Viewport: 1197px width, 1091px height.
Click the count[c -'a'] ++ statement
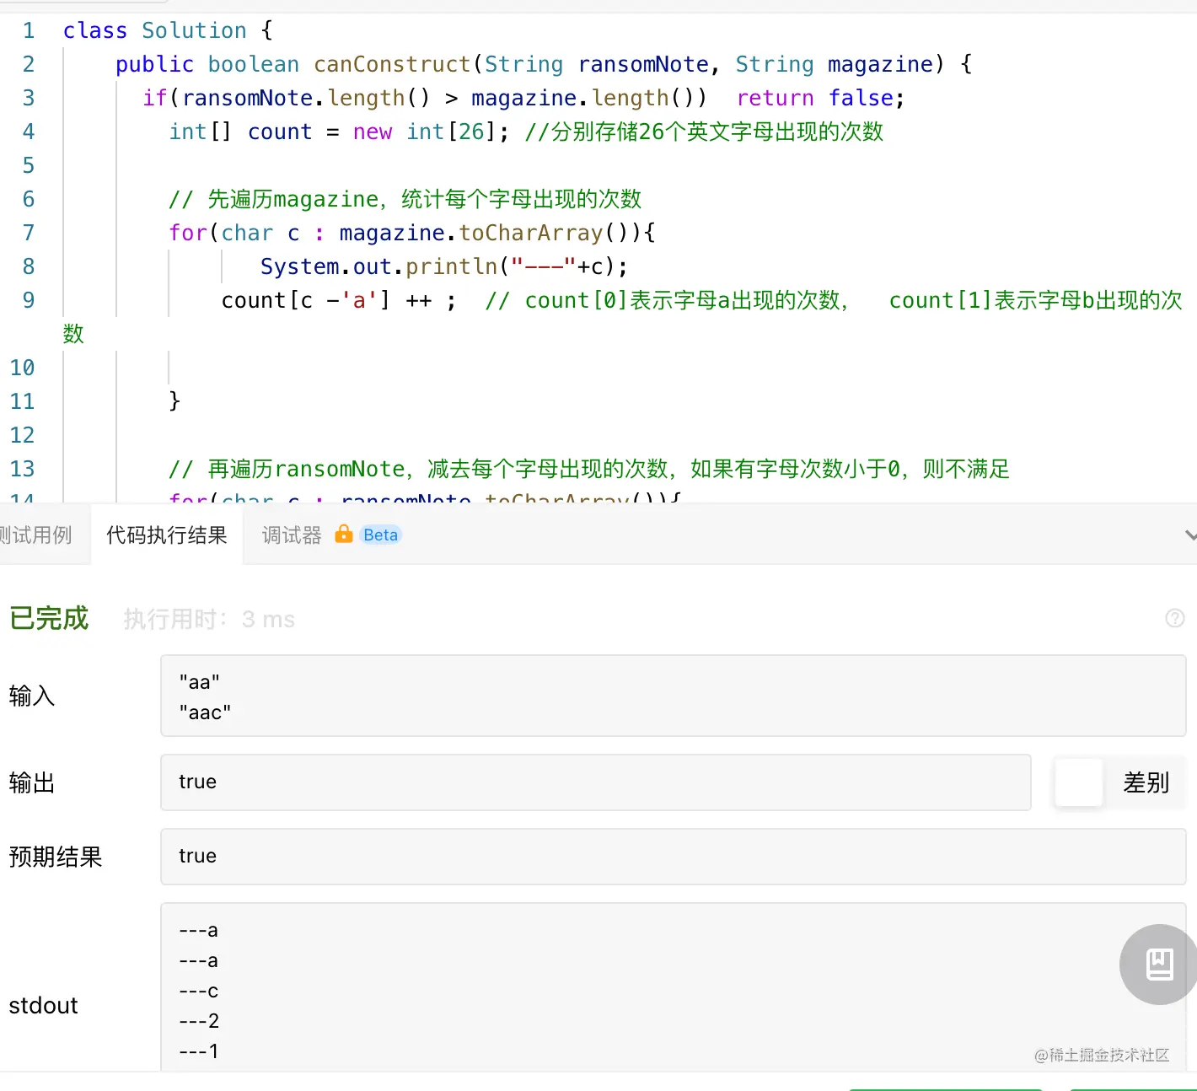click(x=339, y=300)
